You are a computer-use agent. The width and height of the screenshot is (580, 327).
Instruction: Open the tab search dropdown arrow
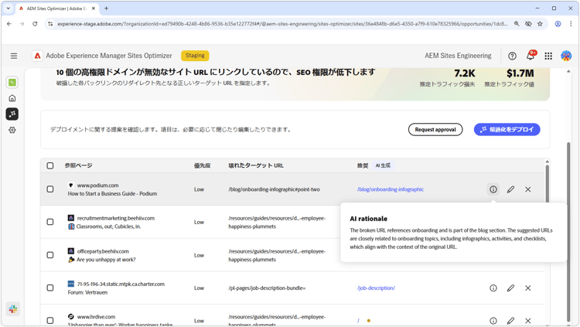(9, 9)
